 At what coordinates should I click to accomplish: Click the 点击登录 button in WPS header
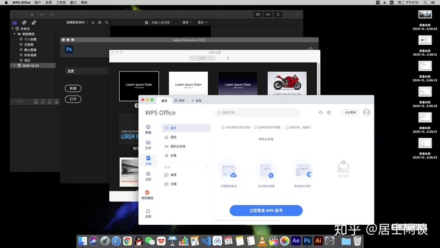(x=350, y=113)
